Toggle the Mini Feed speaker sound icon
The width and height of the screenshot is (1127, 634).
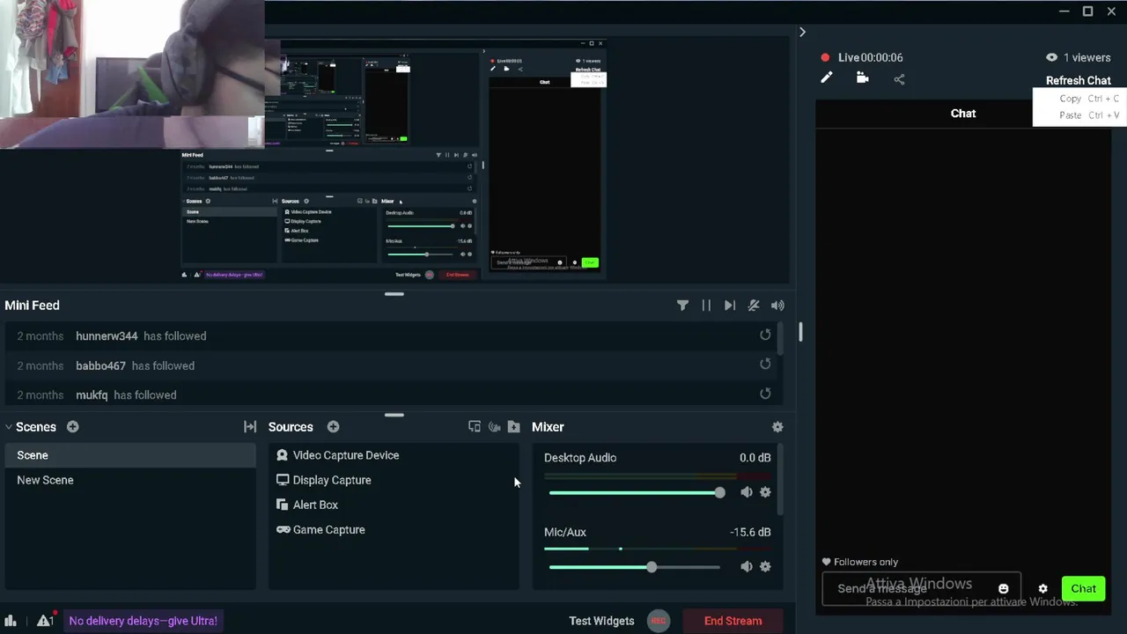click(x=777, y=306)
